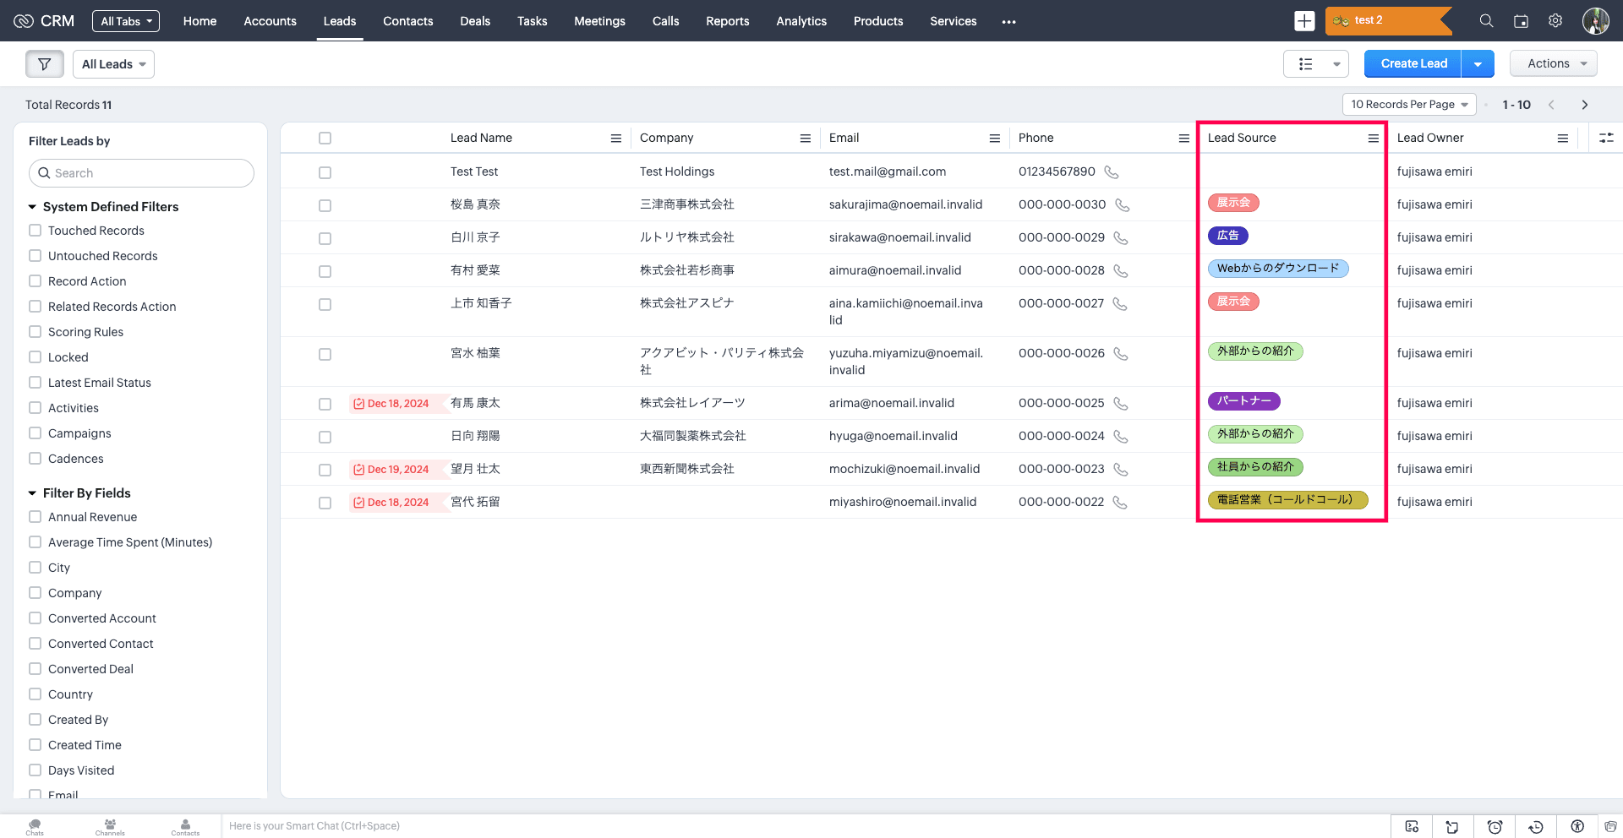Open Company column menu icon

tap(806, 139)
